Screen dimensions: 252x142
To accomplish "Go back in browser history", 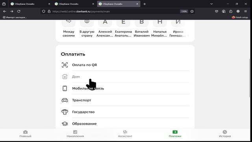I will [5, 11].
